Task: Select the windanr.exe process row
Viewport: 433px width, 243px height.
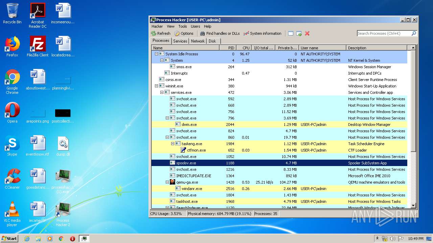Action: coord(279,189)
